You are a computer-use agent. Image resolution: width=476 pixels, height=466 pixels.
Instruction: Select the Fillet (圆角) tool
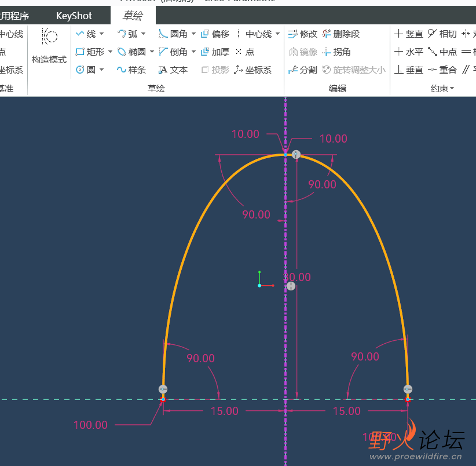[173, 34]
